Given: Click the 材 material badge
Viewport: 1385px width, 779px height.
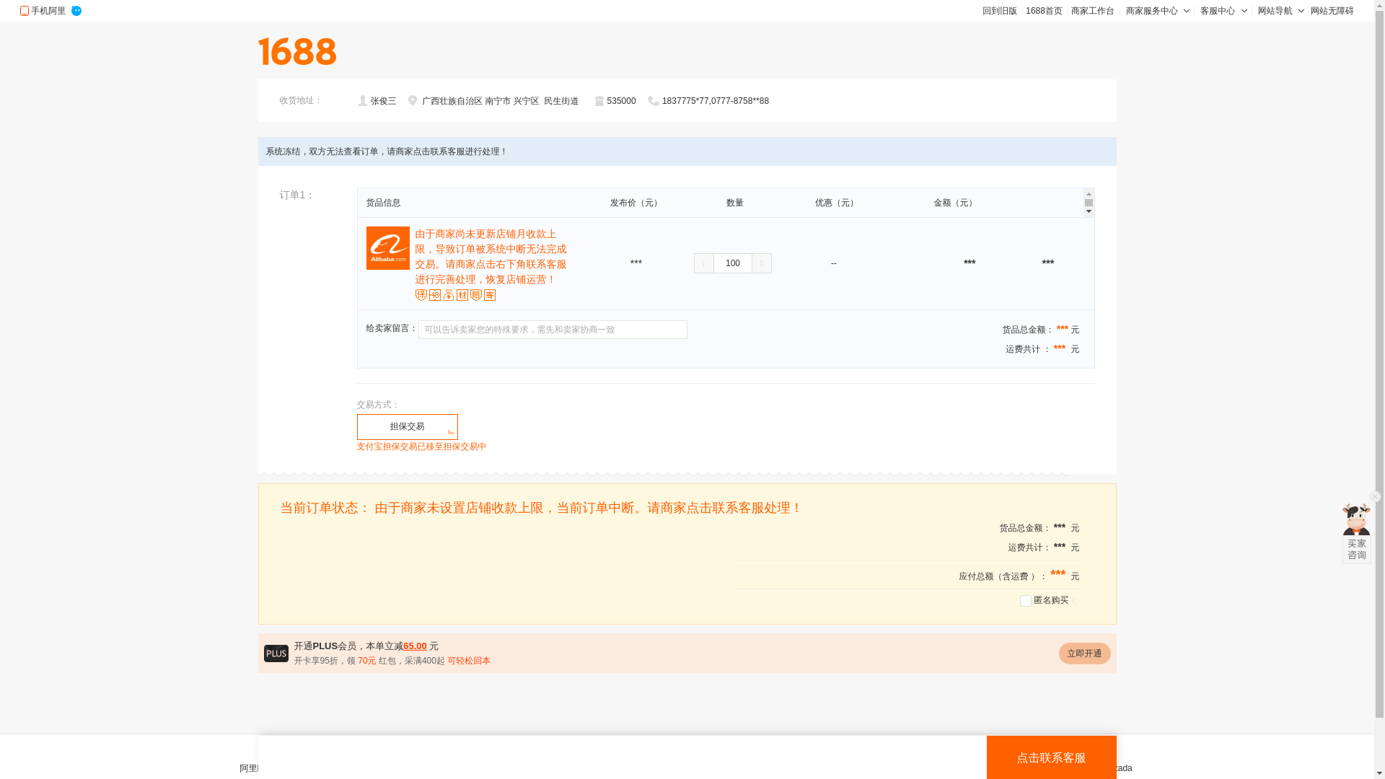Looking at the screenshot, I should (x=462, y=295).
